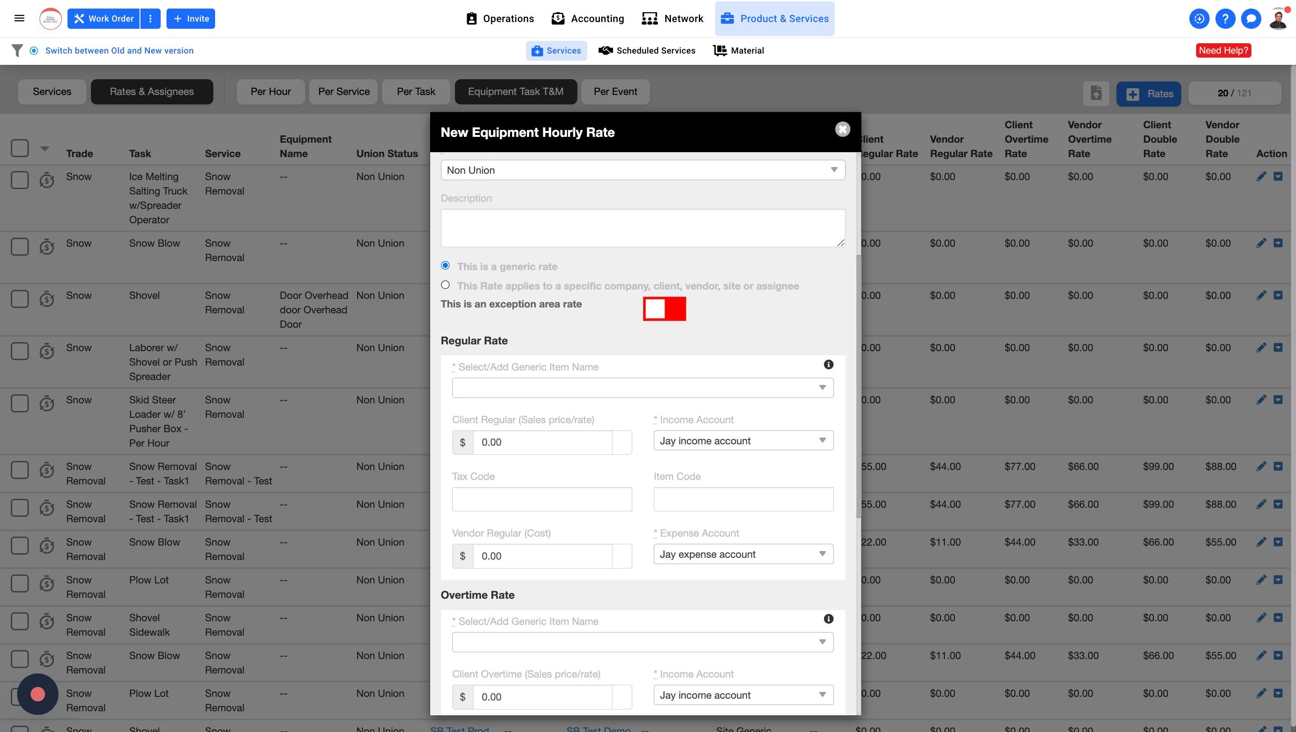Open the chat messages icon
This screenshot has height=732, width=1296.
tap(1251, 18)
